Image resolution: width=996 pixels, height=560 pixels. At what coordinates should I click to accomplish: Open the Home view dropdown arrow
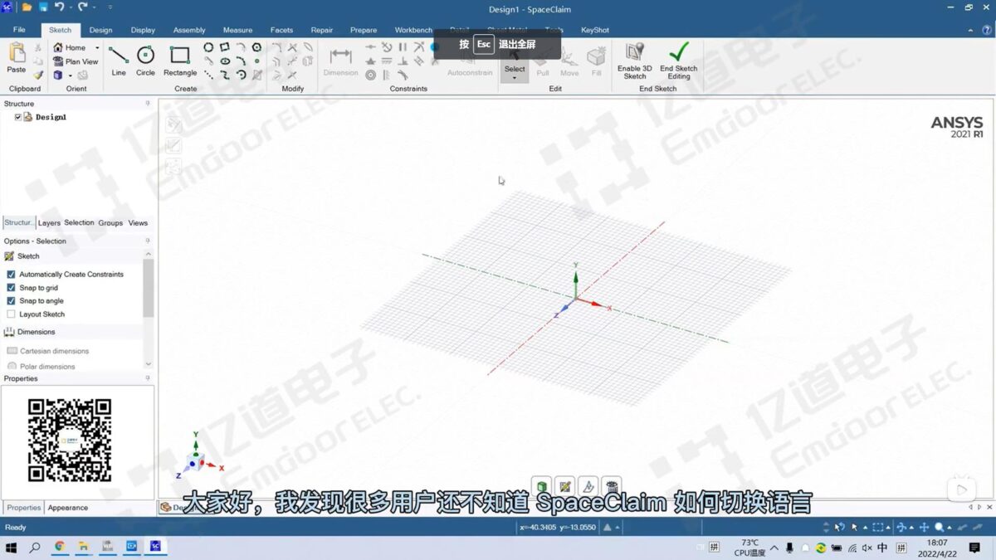pos(97,48)
